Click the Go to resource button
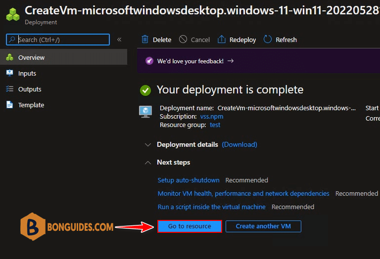The height and width of the screenshot is (259, 380). pyautogui.click(x=190, y=226)
